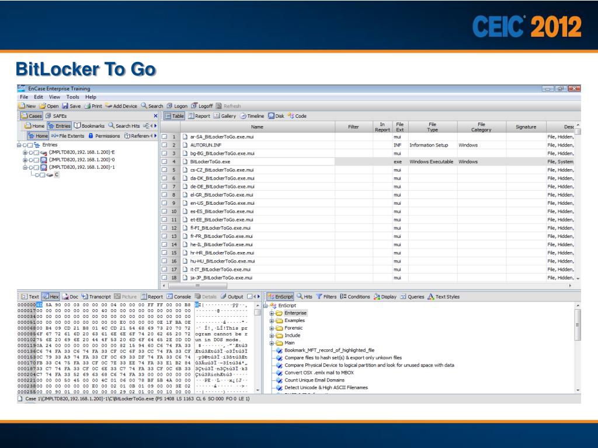Expand the (JMPLTD820,192.168.1.200)·0 device node
Image resolution: width=598 pixels, height=448 pixels.
coord(25,160)
